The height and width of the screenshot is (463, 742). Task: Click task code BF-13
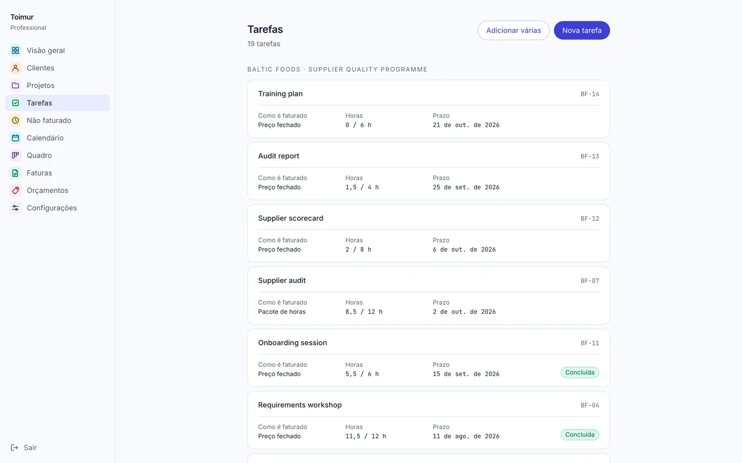(x=590, y=156)
